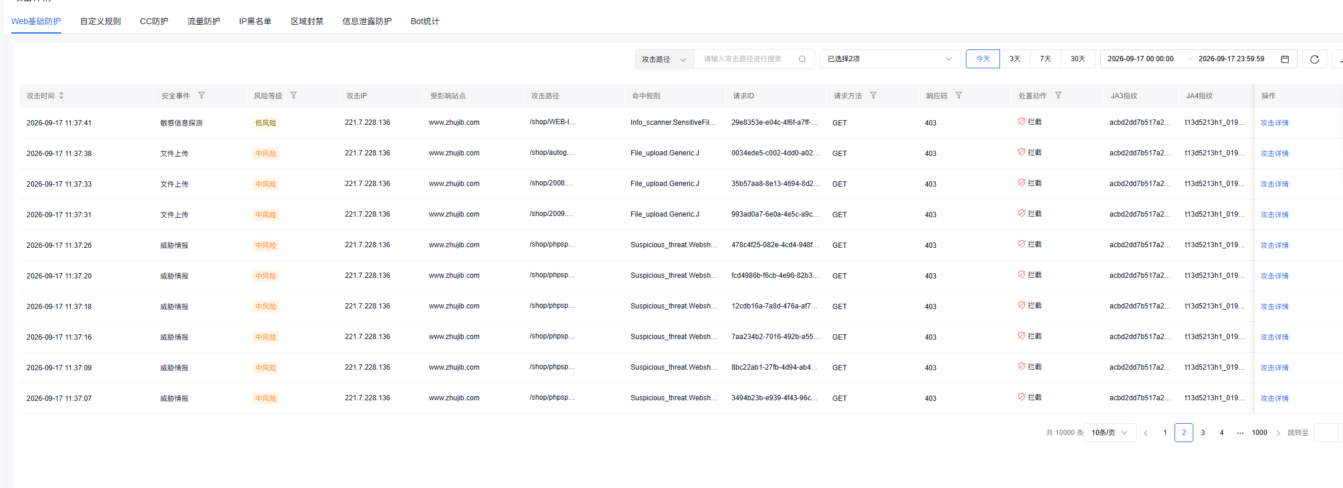1343x488 pixels.
Task: Open the Bot统计 tab
Action: coord(425,21)
